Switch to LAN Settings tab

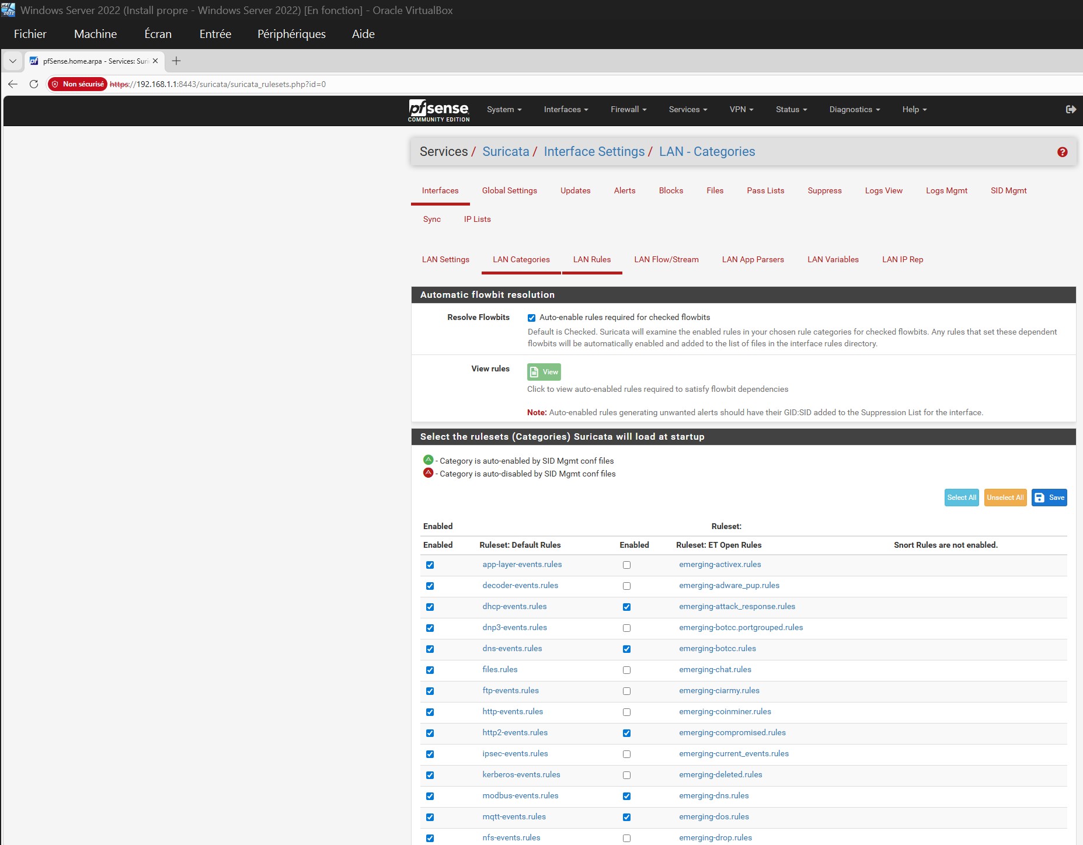[x=445, y=260]
